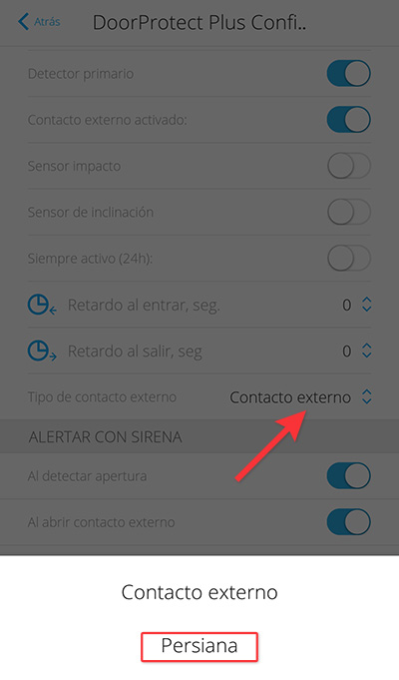Disable Contacto externo activado switch
Image resolution: width=399 pixels, height=680 pixels.
(x=349, y=119)
